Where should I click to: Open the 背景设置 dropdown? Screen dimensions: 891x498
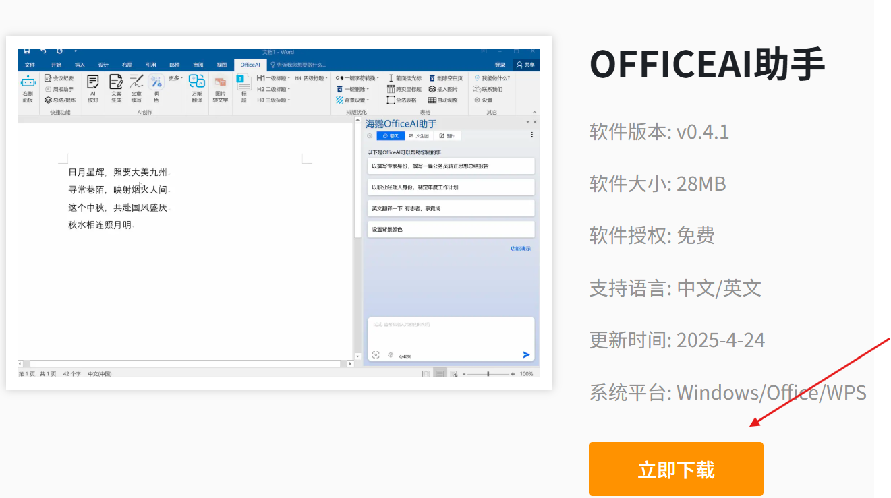coord(353,100)
